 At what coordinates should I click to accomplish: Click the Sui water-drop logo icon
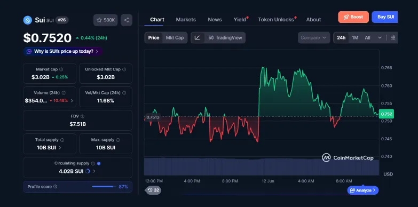pos(27,20)
